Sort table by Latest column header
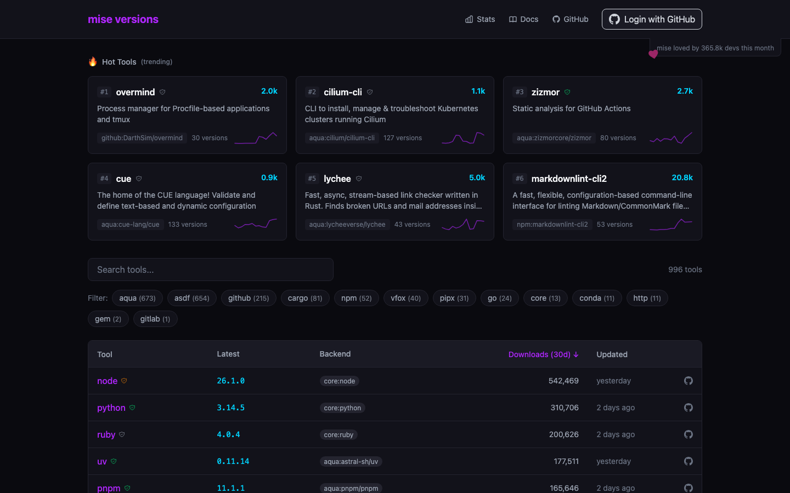The height and width of the screenshot is (493, 790). click(228, 354)
